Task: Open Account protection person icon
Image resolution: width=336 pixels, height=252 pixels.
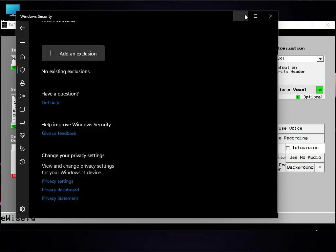Action: click(x=22, y=83)
